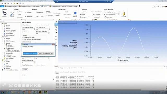Click Number of Time Steps field
This screenshot has width=167, height=94.
click(42, 33)
